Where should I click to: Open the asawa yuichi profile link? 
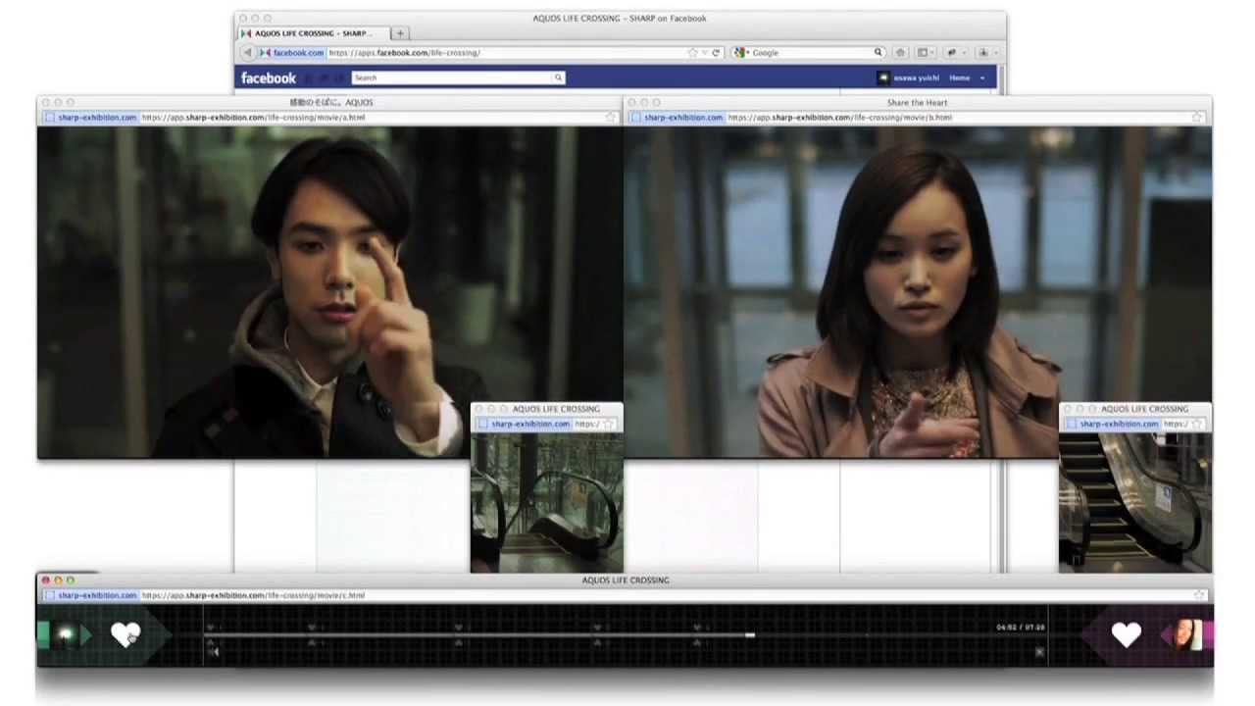click(916, 77)
